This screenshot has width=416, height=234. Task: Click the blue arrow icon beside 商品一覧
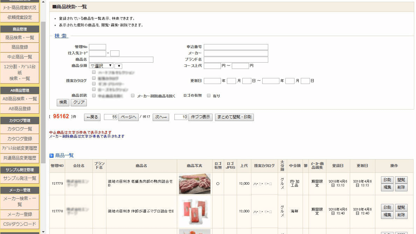point(51,155)
